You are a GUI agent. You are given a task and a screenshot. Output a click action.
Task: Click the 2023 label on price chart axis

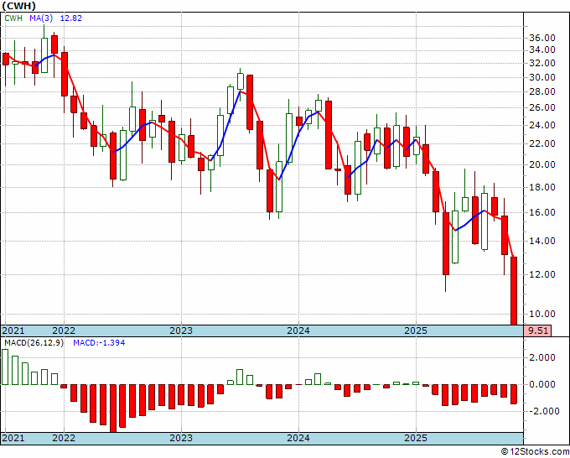181,330
